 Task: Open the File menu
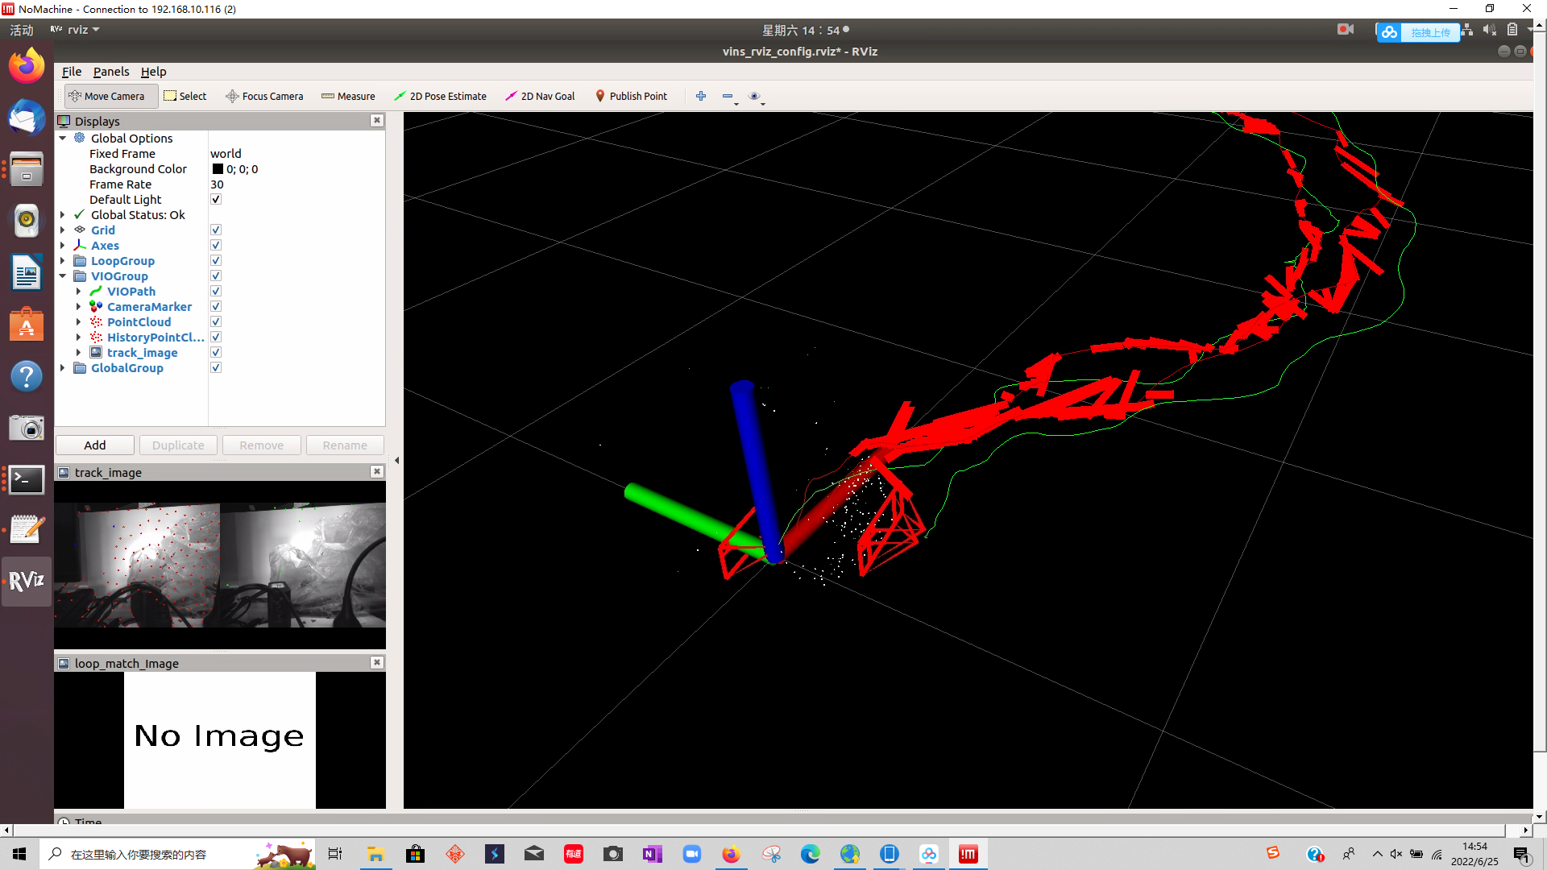[72, 72]
